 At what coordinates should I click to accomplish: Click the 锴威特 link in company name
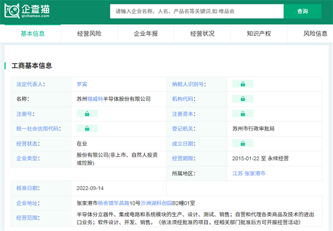pyautogui.click(x=95, y=99)
